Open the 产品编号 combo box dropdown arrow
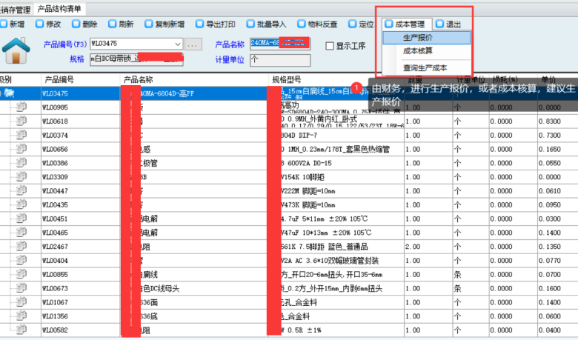This screenshot has width=578, height=340. tap(178, 45)
